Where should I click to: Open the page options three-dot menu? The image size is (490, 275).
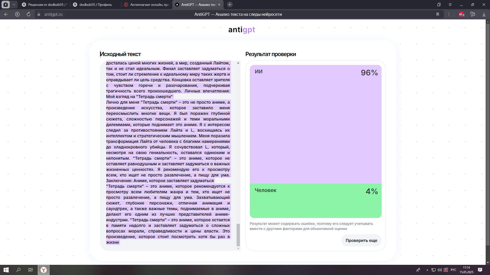pos(449,14)
